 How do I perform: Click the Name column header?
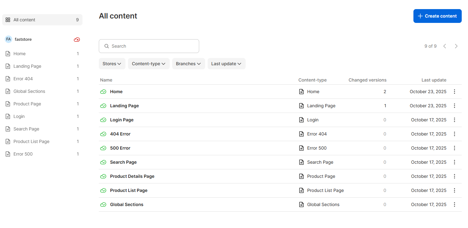[106, 80]
